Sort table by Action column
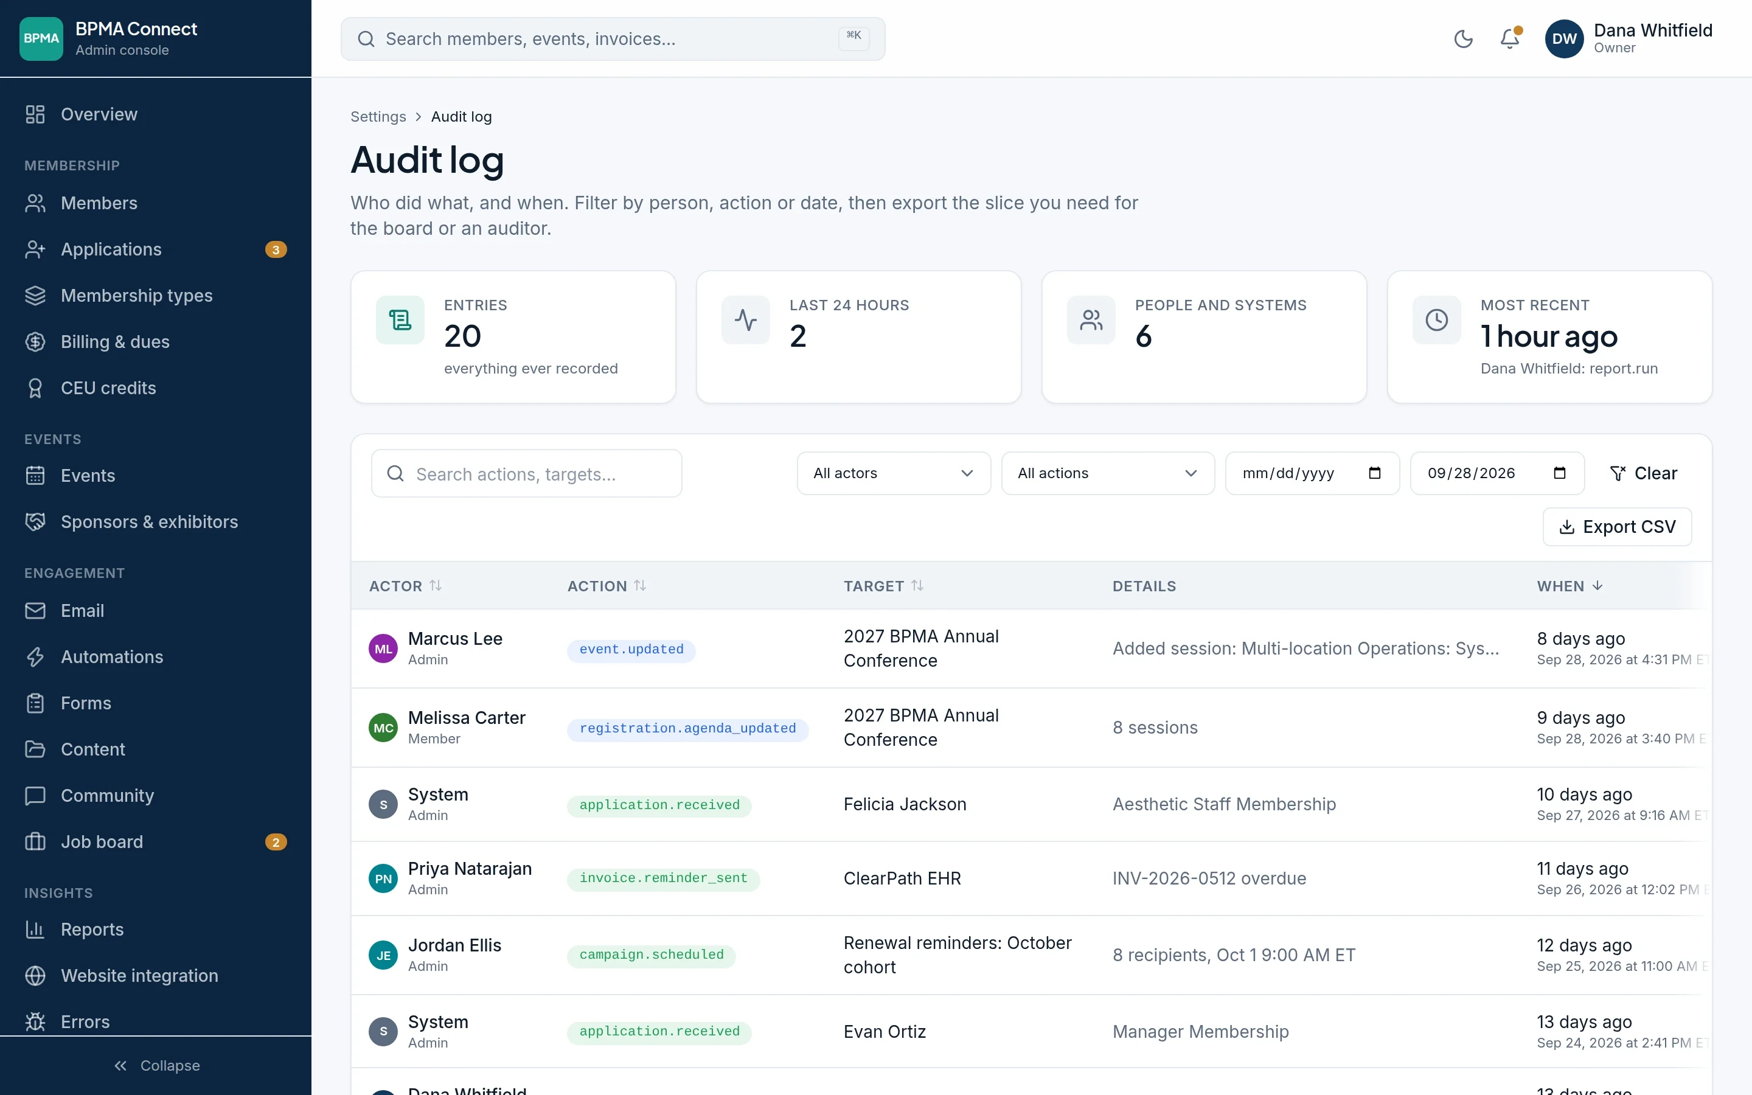 (607, 586)
